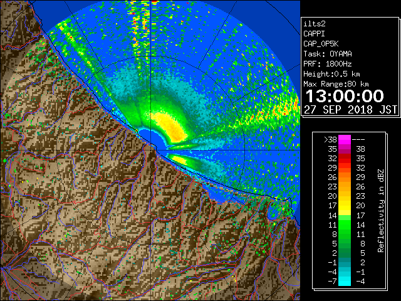Screen dimensions: 401x301
Task: Pick the yellow 17–20 dBZ legend swatch
Action: (x=345, y=206)
